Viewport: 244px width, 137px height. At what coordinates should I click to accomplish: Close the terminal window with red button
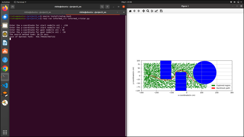[124, 7]
